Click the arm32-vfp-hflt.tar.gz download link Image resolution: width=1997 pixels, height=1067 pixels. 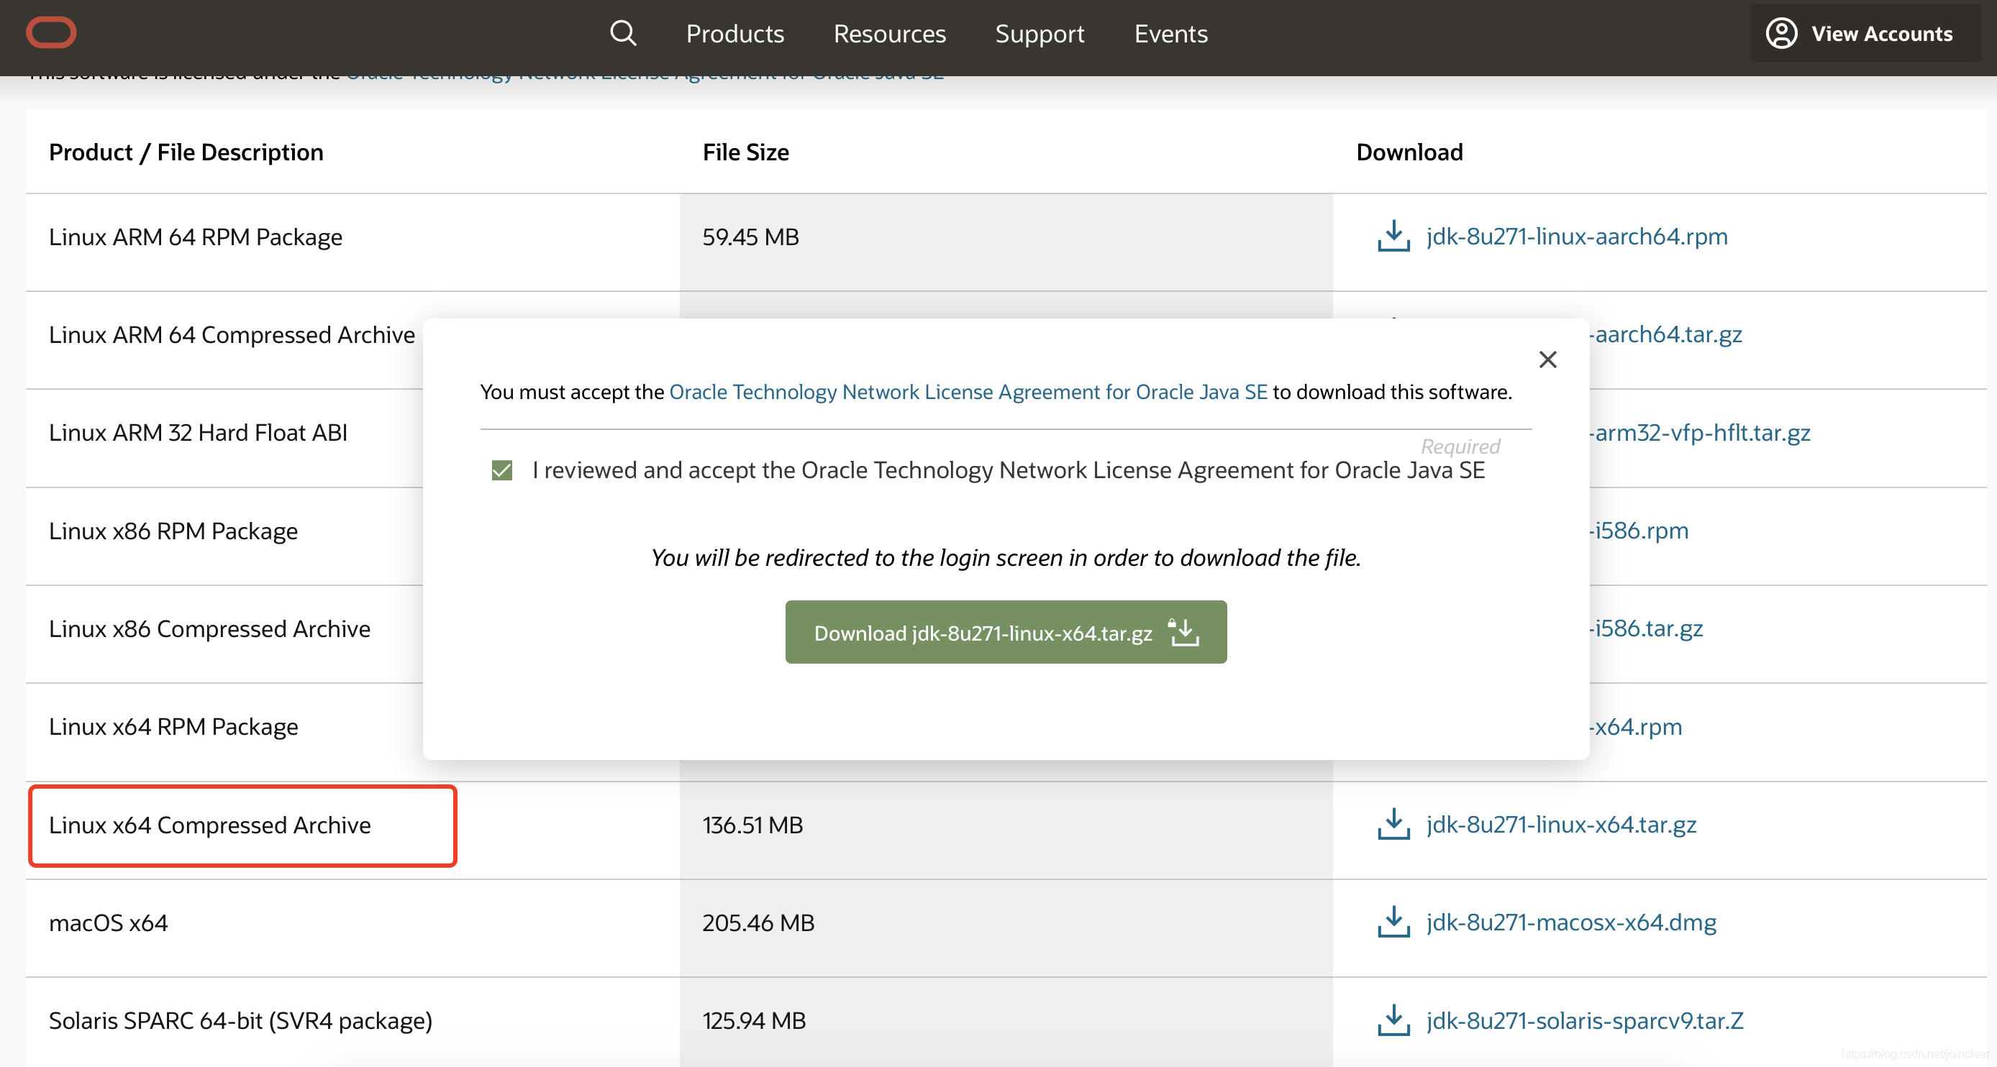tap(1699, 432)
